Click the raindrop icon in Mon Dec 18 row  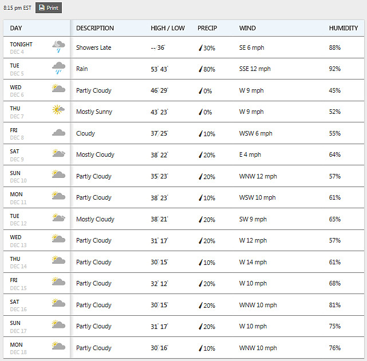[200, 348]
